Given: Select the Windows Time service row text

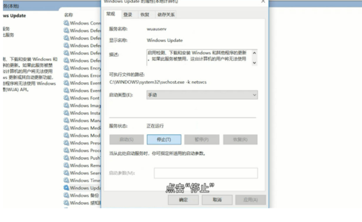Looking at the screenshot, I should [x=85, y=180].
